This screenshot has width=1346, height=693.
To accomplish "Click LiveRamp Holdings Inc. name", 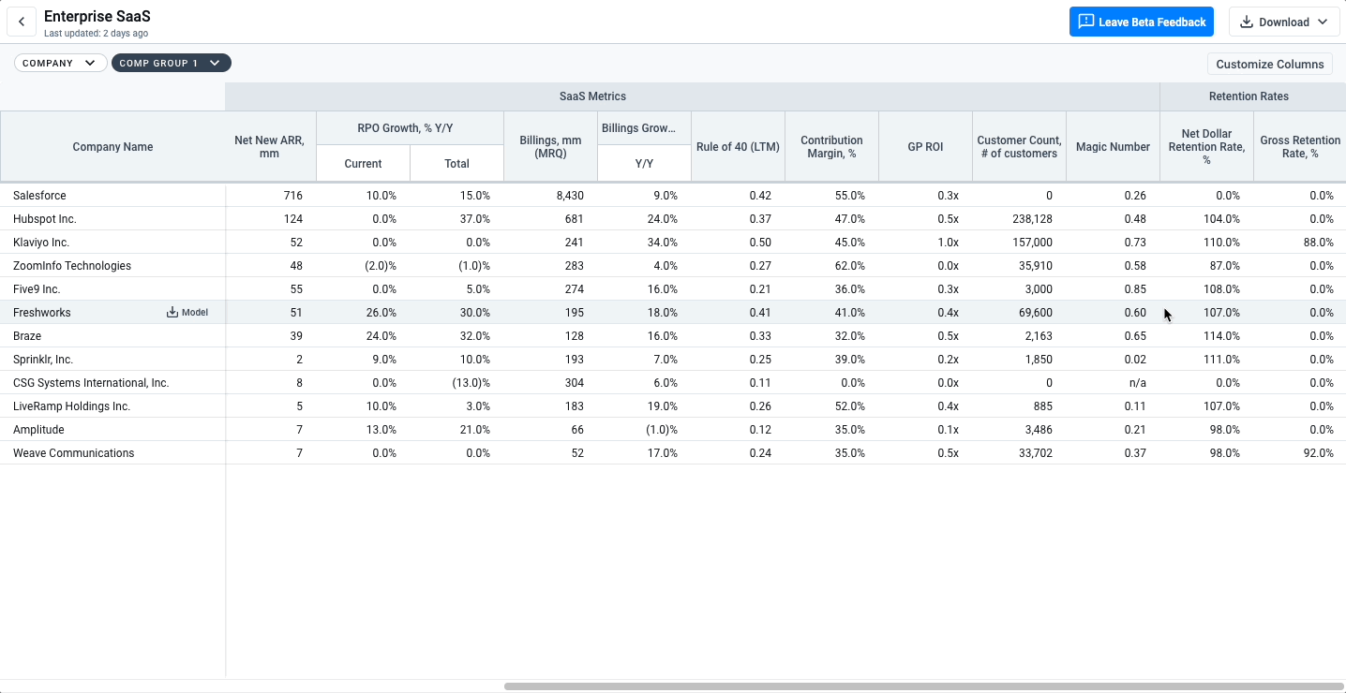I will pyautogui.click(x=71, y=406).
